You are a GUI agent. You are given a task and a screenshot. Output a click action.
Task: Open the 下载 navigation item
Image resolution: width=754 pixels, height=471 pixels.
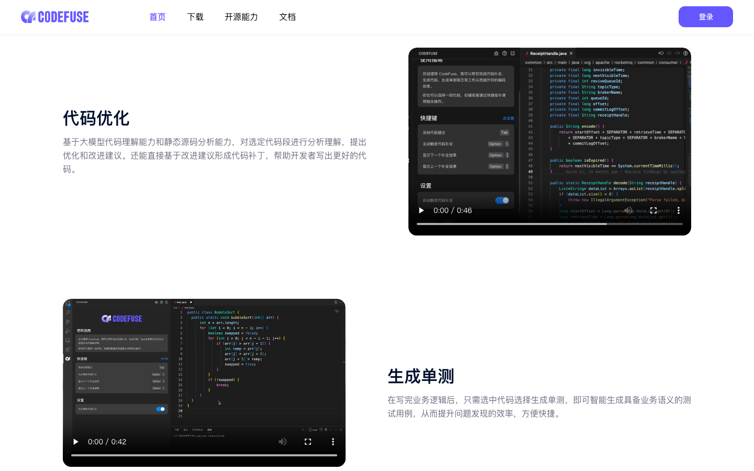pos(195,17)
